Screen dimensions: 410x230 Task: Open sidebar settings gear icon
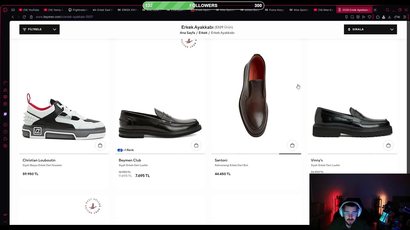[5, 146]
